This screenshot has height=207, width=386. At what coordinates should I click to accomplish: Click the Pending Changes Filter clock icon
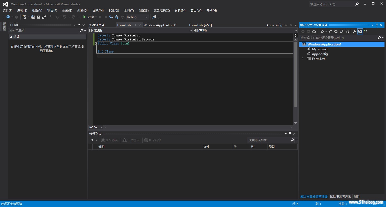pyautogui.click(x=322, y=31)
